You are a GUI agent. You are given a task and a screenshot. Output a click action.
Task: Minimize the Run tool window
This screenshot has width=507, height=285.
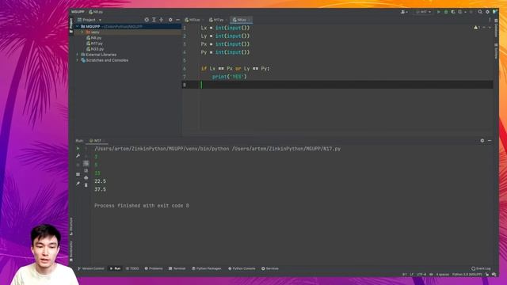[x=490, y=141]
